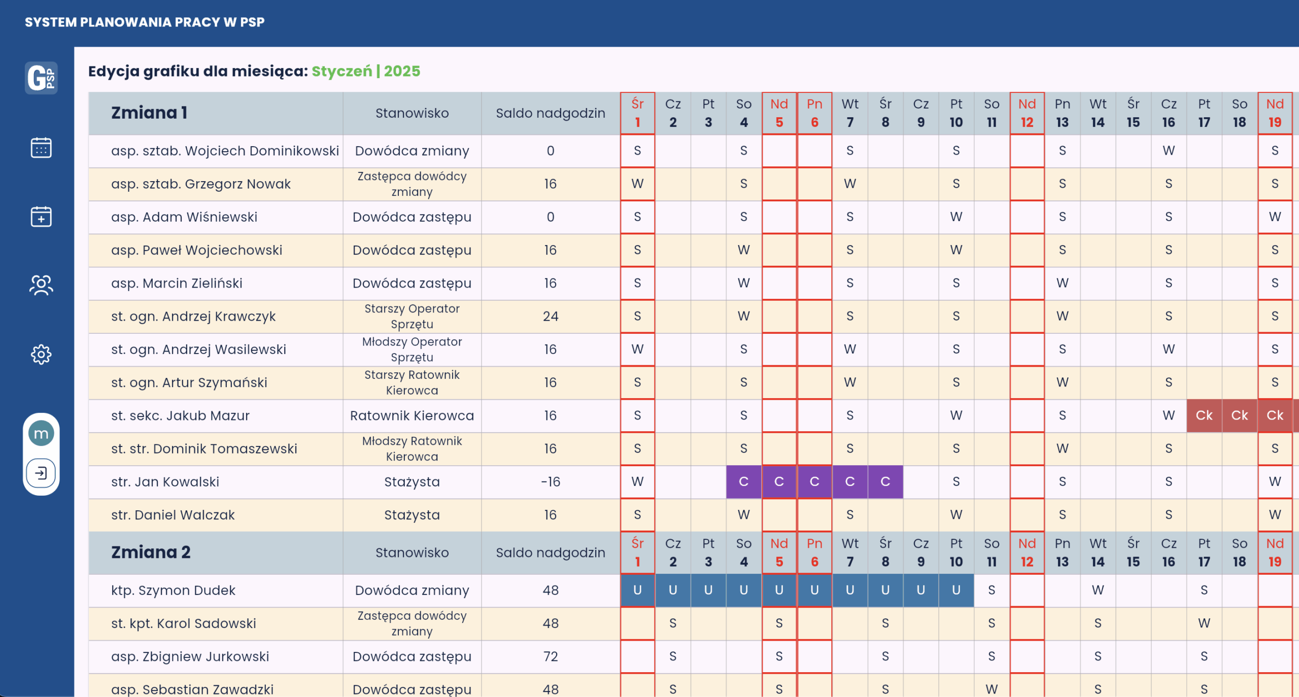This screenshot has width=1299, height=697.
Task: Click the empty day 2 cell for Adam Wiśniewski
Action: click(673, 217)
